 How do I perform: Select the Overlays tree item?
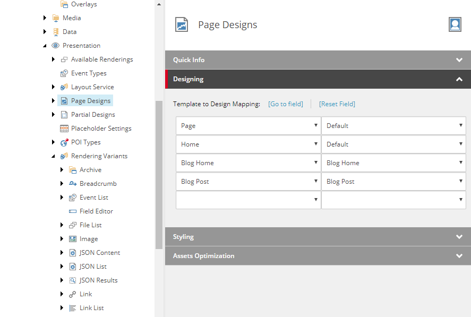coord(84,4)
